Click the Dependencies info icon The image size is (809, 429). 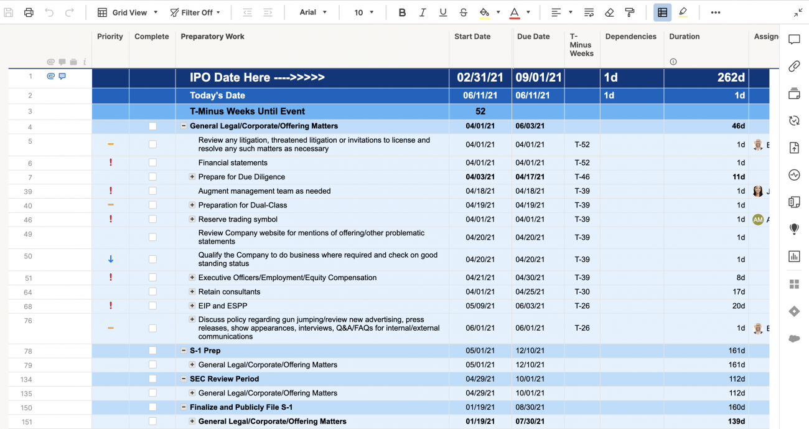[x=673, y=61]
